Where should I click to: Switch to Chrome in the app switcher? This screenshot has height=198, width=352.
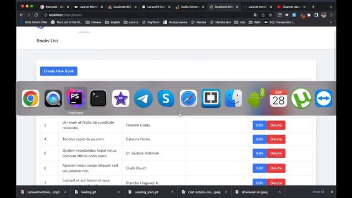point(31,98)
